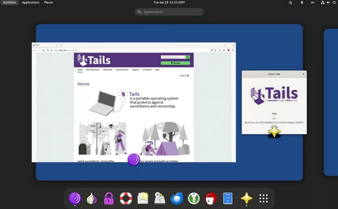This screenshot has width=338, height=209.
Task: Open KeePassXC password manager in dock
Action: tap(194, 198)
